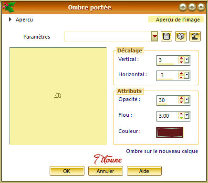The height and width of the screenshot is (183, 208).
Task: Open the Flou value slider dropdown
Action: coord(187,116)
